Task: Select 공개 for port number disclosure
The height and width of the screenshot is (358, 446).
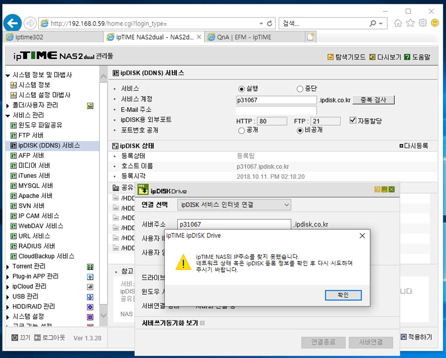Action: click(241, 131)
